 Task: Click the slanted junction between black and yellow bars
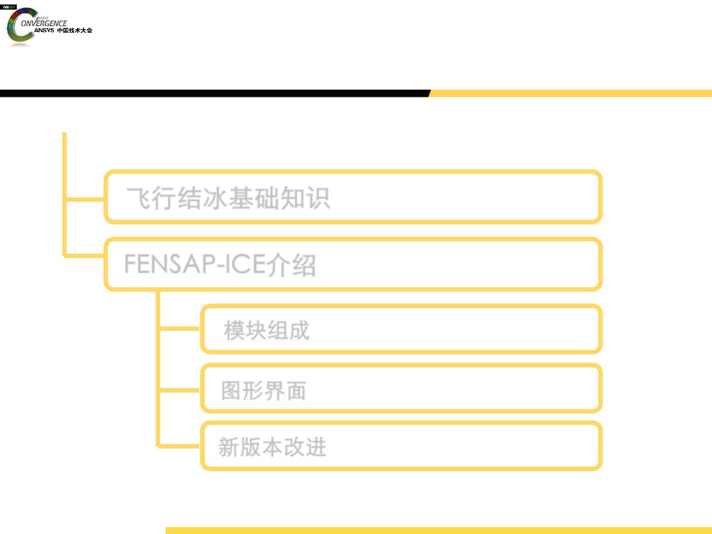click(430, 93)
